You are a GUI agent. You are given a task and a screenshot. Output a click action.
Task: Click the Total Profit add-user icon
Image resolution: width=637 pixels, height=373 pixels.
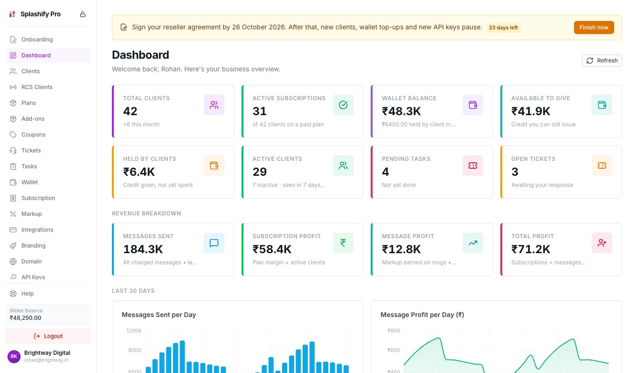(602, 243)
